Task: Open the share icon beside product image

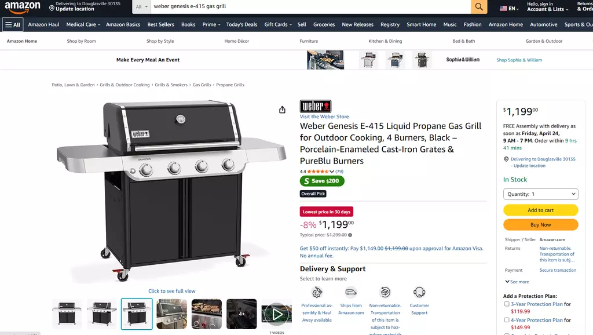Action: [282, 110]
